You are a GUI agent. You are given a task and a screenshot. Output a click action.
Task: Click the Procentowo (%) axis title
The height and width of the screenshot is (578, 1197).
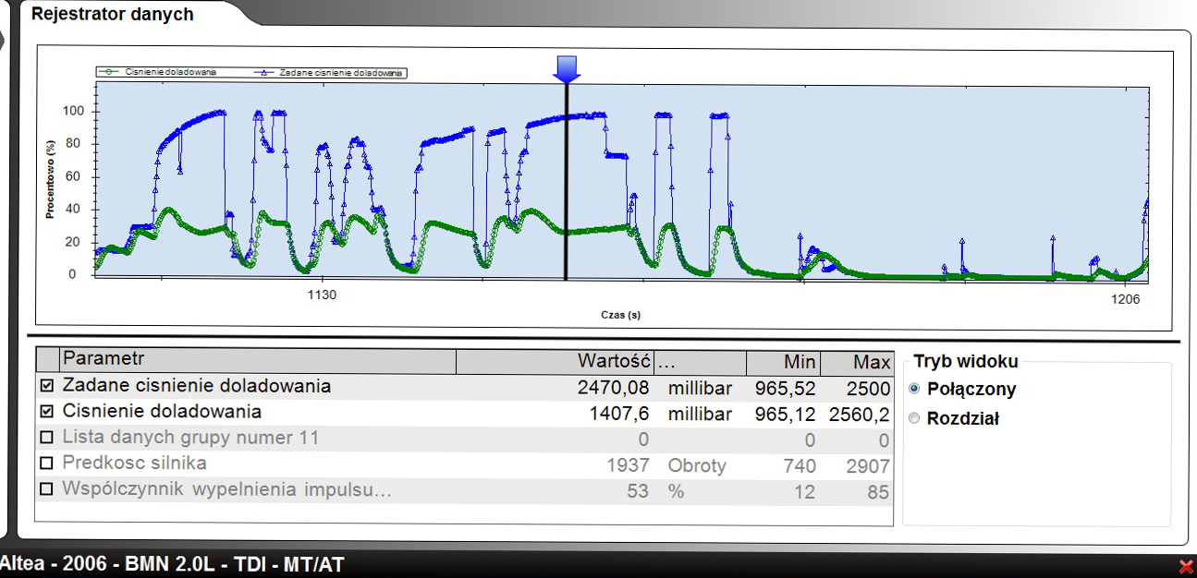50,179
